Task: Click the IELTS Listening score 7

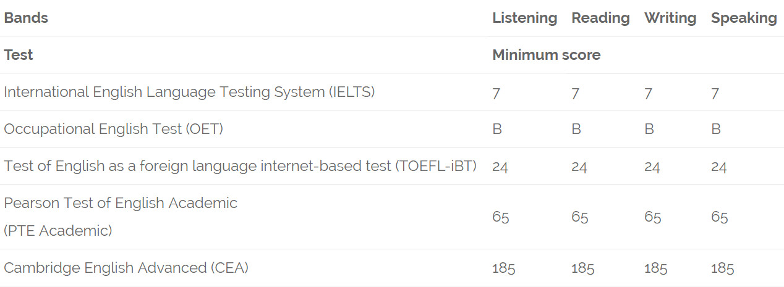Action: (496, 94)
